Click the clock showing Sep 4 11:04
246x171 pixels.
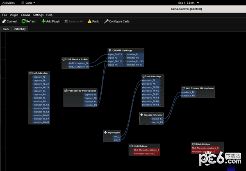pos(187,3)
